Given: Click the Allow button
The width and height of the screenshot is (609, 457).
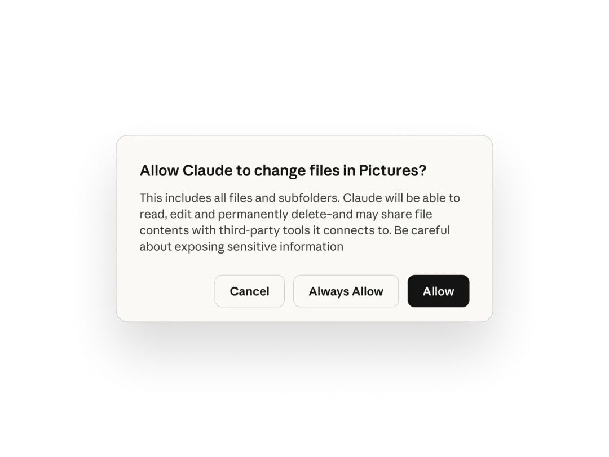Looking at the screenshot, I should click(x=438, y=291).
